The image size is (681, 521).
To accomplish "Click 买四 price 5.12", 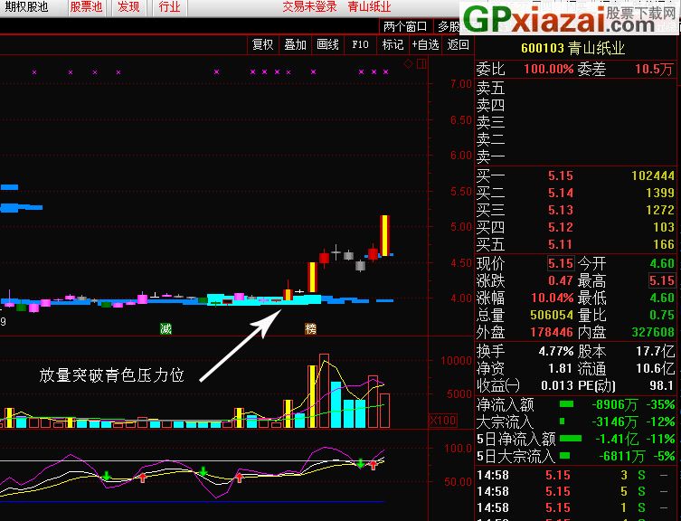I will (560, 227).
